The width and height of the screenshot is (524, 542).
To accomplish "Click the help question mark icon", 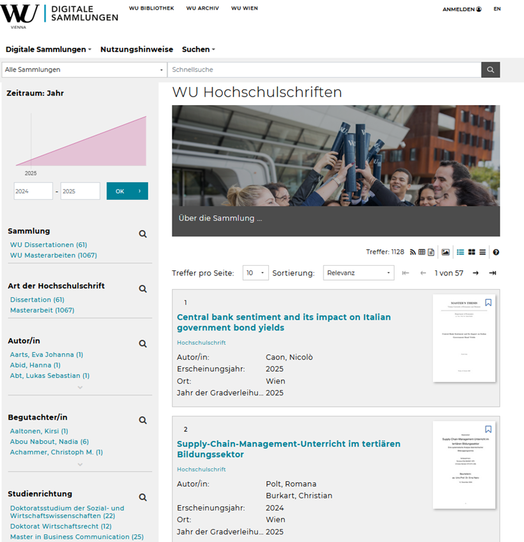I will (x=496, y=252).
